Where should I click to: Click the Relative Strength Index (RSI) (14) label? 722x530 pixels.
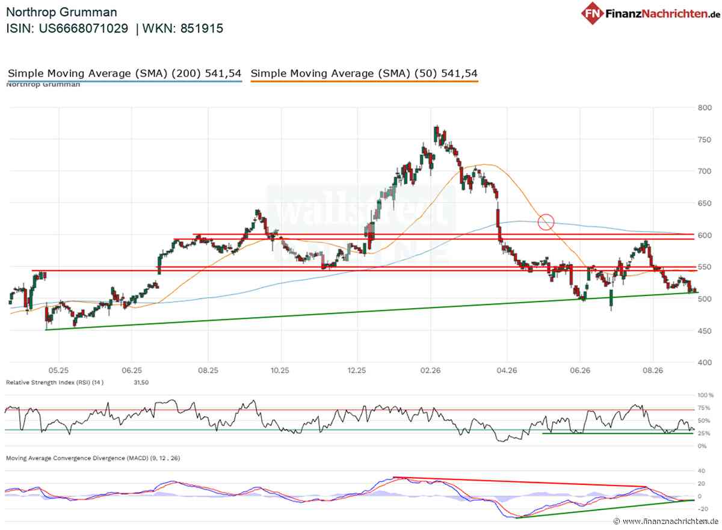(55, 383)
